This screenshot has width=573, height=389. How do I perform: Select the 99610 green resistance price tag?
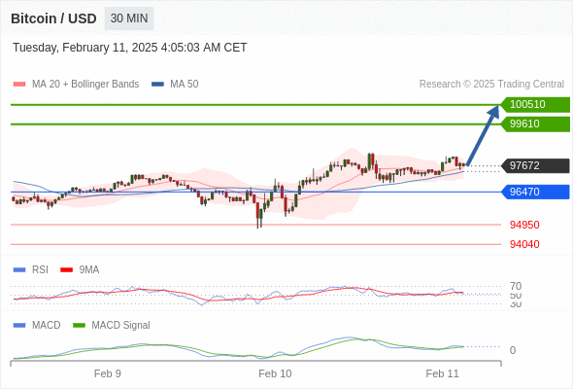click(535, 124)
